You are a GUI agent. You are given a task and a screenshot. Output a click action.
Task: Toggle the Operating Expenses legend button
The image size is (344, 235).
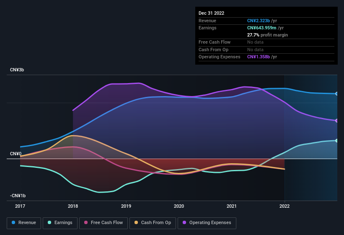pos(207,223)
